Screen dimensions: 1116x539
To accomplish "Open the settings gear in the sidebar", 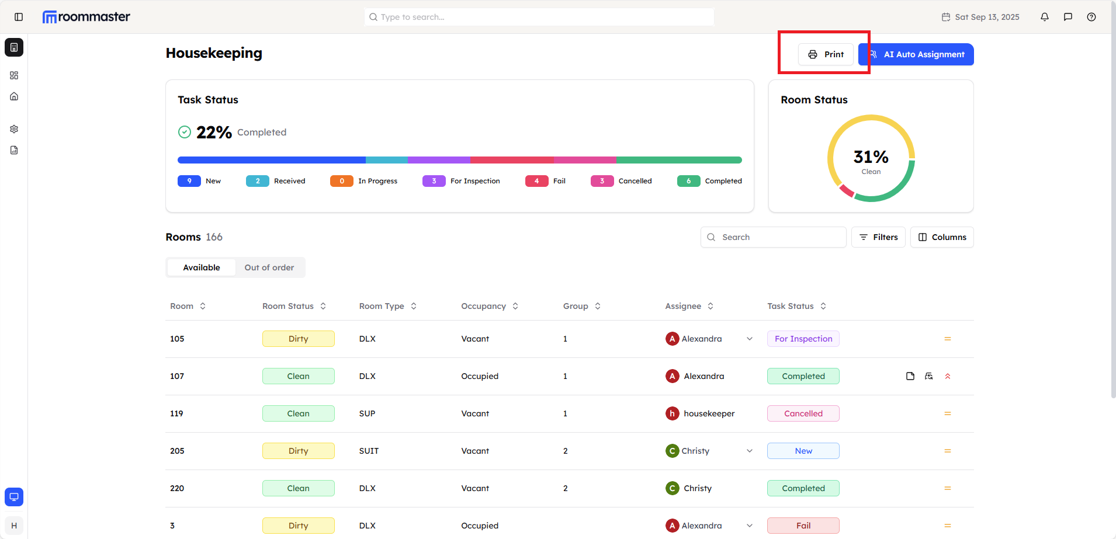I will (14, 129).
